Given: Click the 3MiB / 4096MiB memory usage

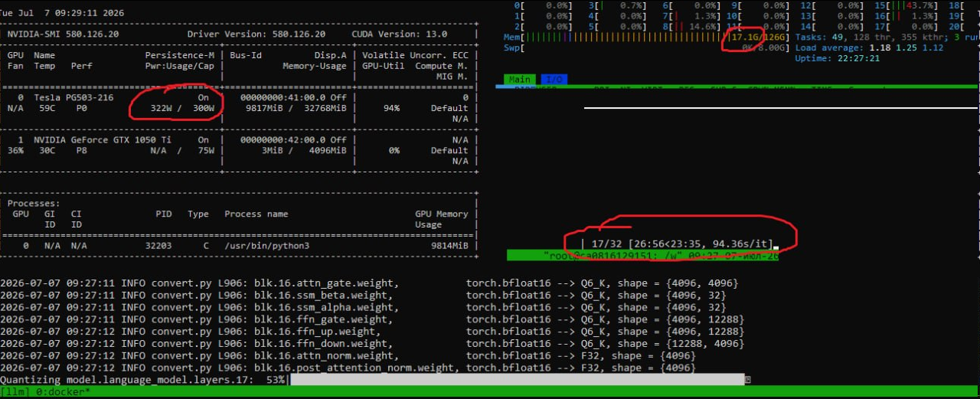Looking at the screenshot, I should point(303,151).
